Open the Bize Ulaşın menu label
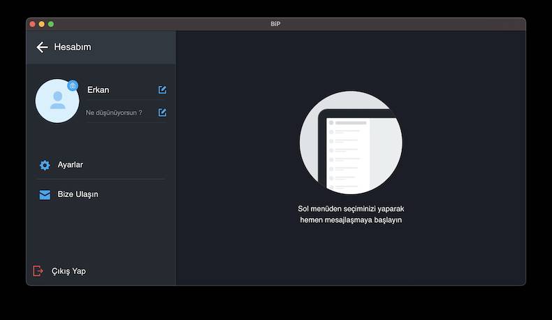Image resolution: width=552 pixels, height=320 pixels. [78, 194]
